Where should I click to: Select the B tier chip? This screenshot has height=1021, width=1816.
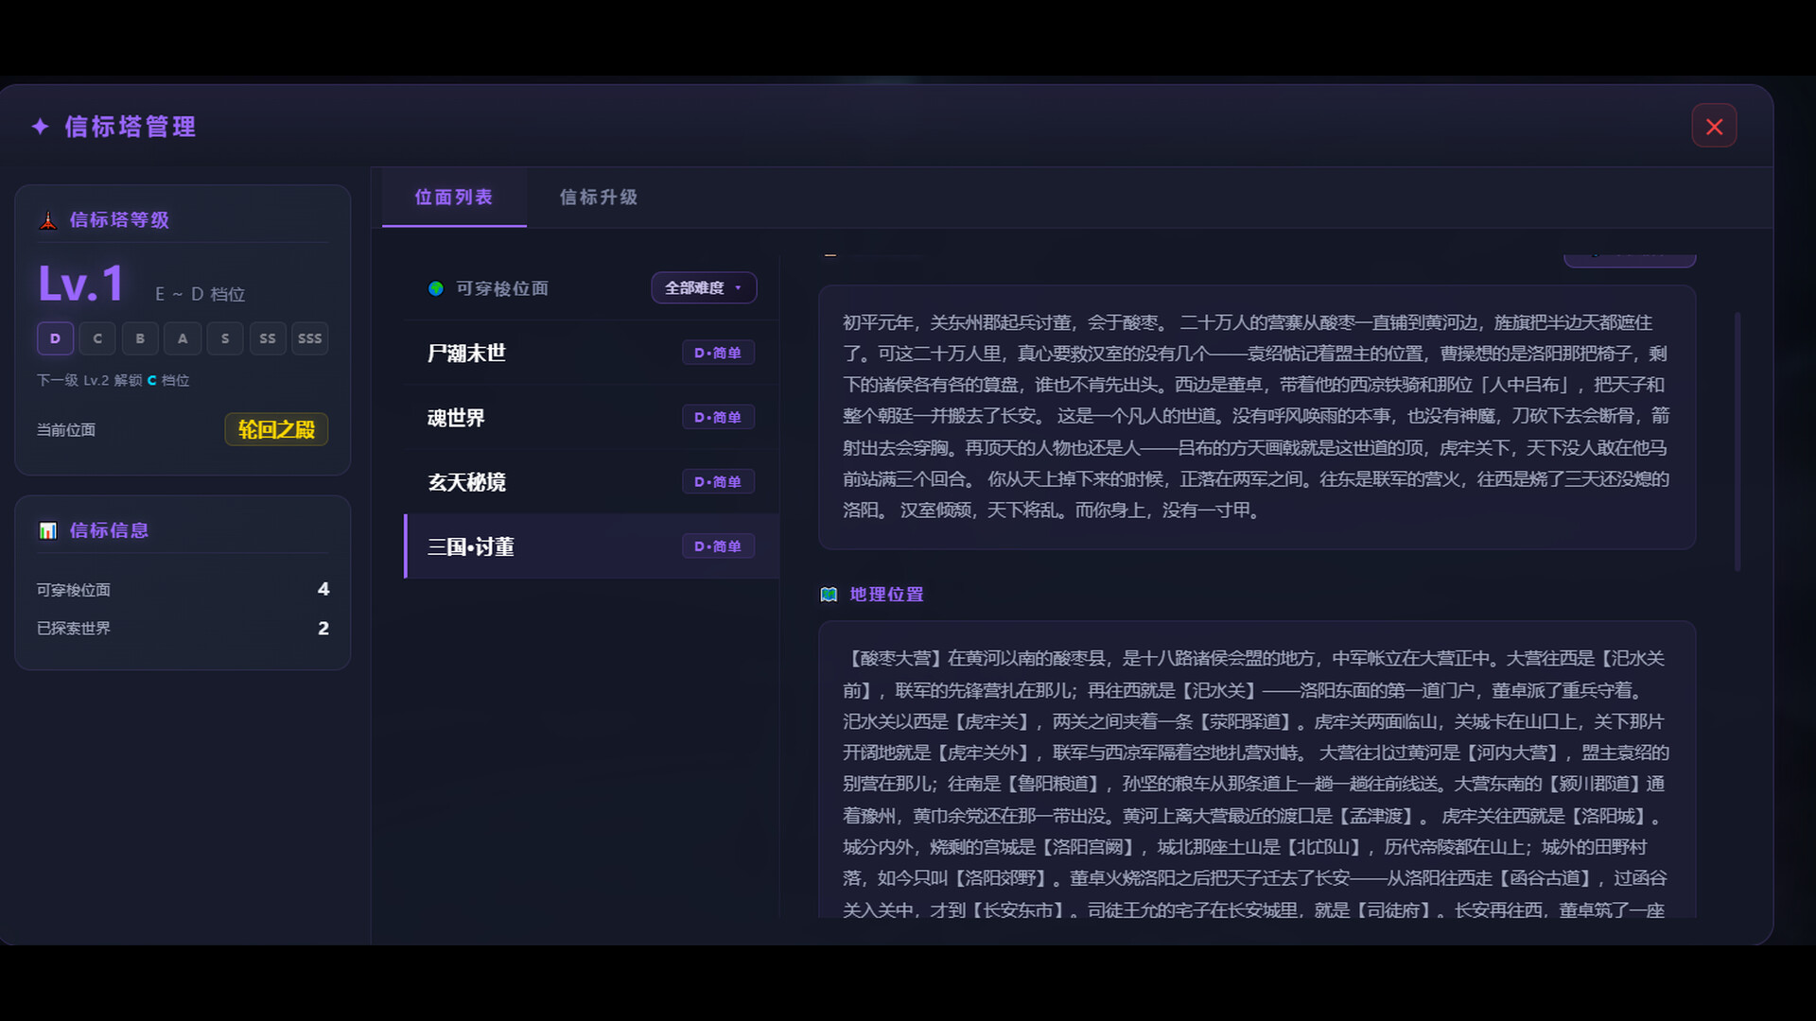point(140,338)
